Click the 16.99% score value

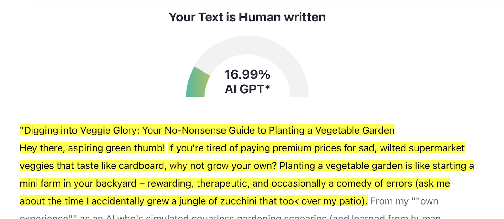coord(247,74)
